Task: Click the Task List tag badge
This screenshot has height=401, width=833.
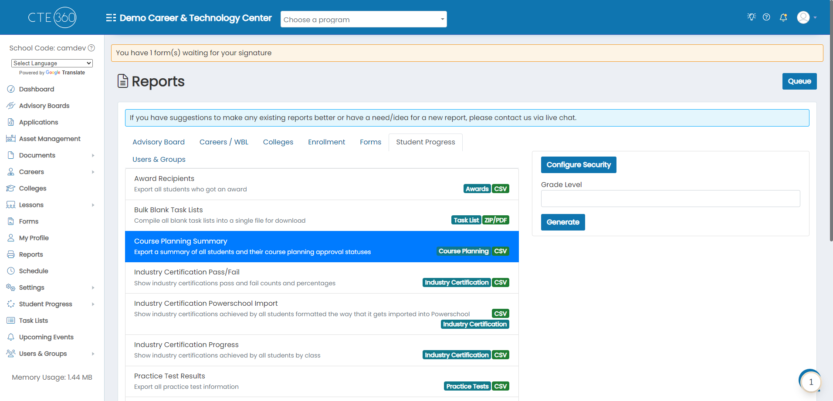Action: pyautogui.click(x=466, y=220)
